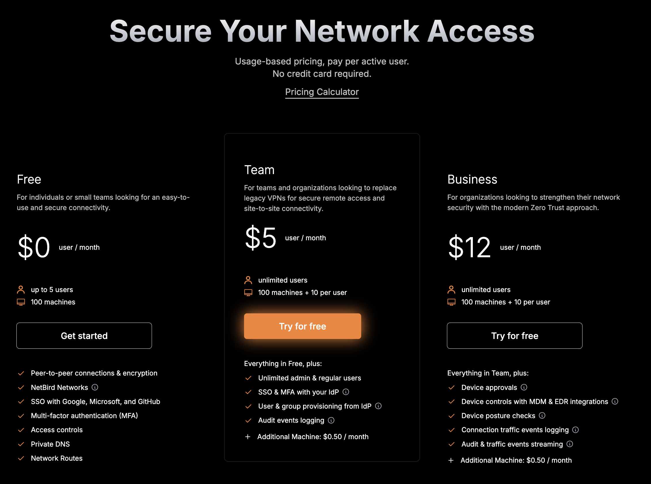
Task: Open info for Connection traffic events logging
Action: point(576,430)
